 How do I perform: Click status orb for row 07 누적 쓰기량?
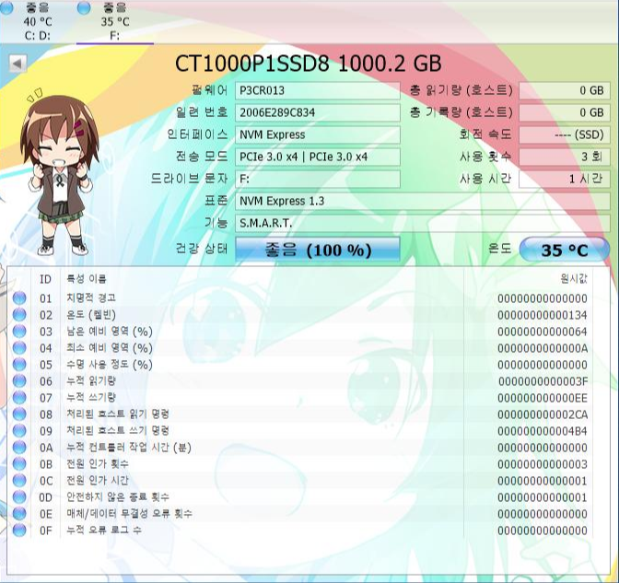click(19, 398)
